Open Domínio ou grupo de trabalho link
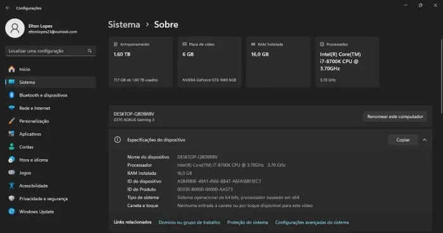The width and height of the screenshot is (443, 233). 189,222
